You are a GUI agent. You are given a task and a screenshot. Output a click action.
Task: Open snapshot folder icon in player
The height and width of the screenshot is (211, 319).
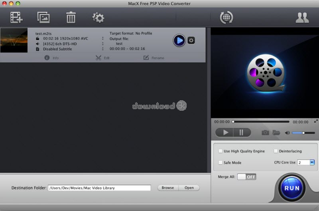point(276,133)
